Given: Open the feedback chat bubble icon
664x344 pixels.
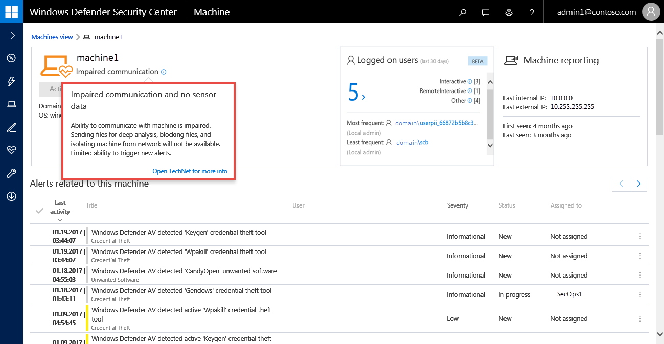Looking at the screenshot, I should click(x=486, y=12).
